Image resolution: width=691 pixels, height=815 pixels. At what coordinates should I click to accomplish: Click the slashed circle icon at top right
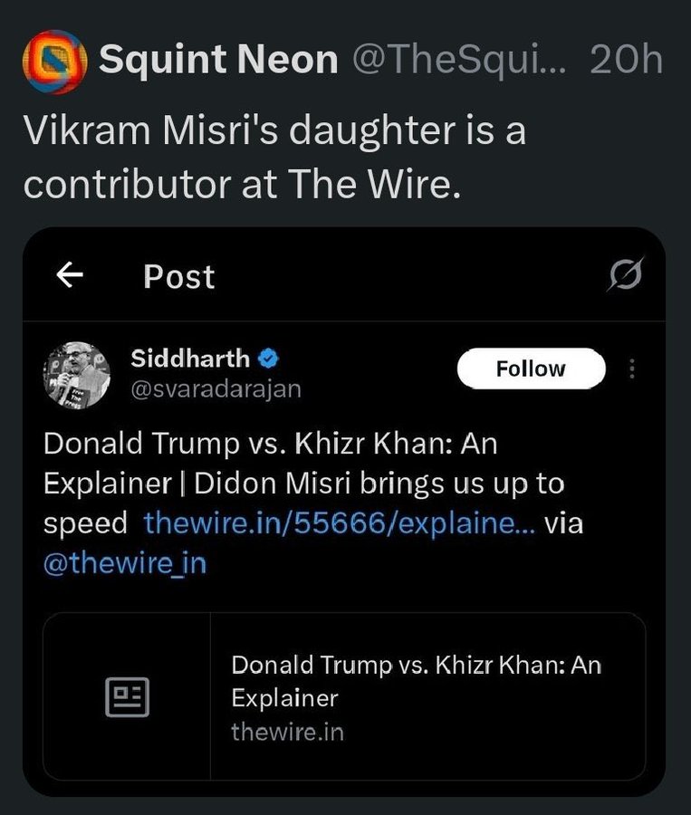pyautogui.click(x=625, y=275)
